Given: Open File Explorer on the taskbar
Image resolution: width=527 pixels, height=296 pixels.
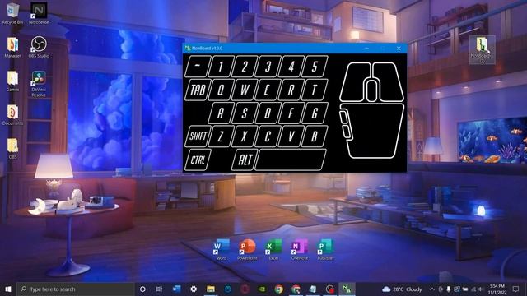Looking at the screenshot, I should pos(211,289).
